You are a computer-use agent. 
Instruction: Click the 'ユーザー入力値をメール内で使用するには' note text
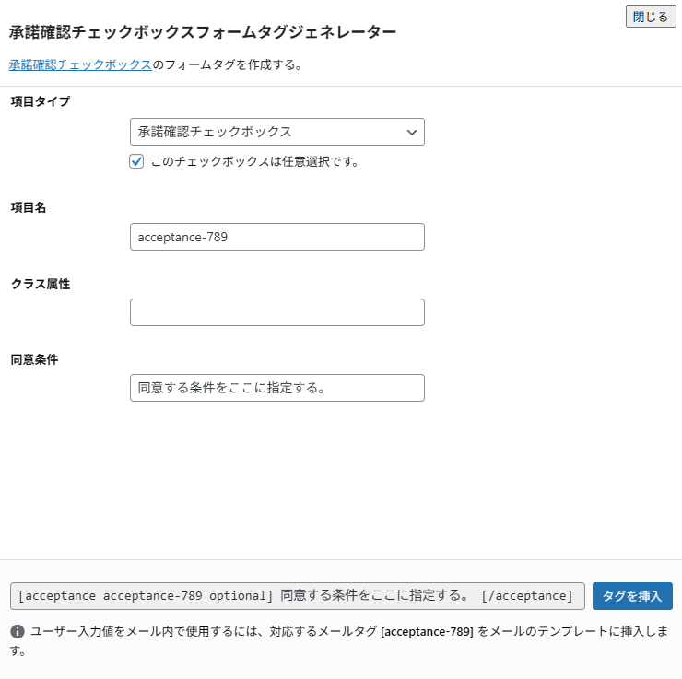[184, 632]
